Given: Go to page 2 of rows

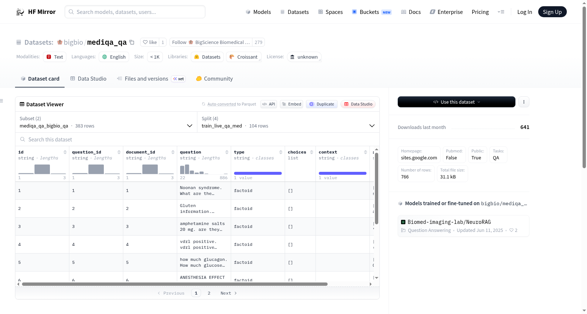Looking at the screenshot, I should [x=209, y=293].
